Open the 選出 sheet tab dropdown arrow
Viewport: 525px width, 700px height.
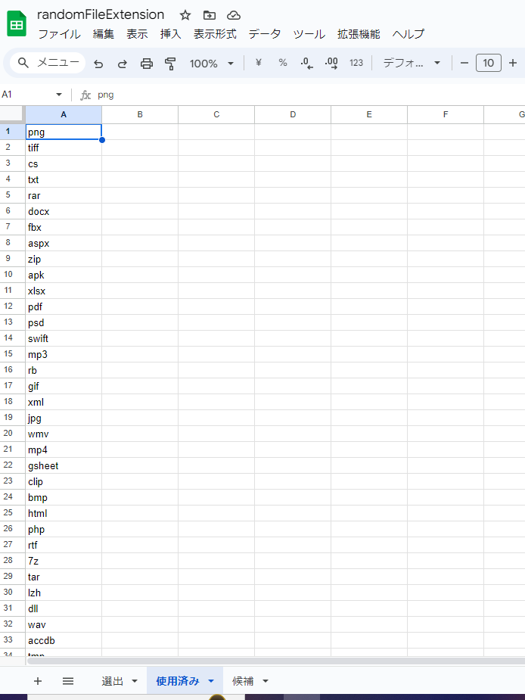click(x=135, y=681)
